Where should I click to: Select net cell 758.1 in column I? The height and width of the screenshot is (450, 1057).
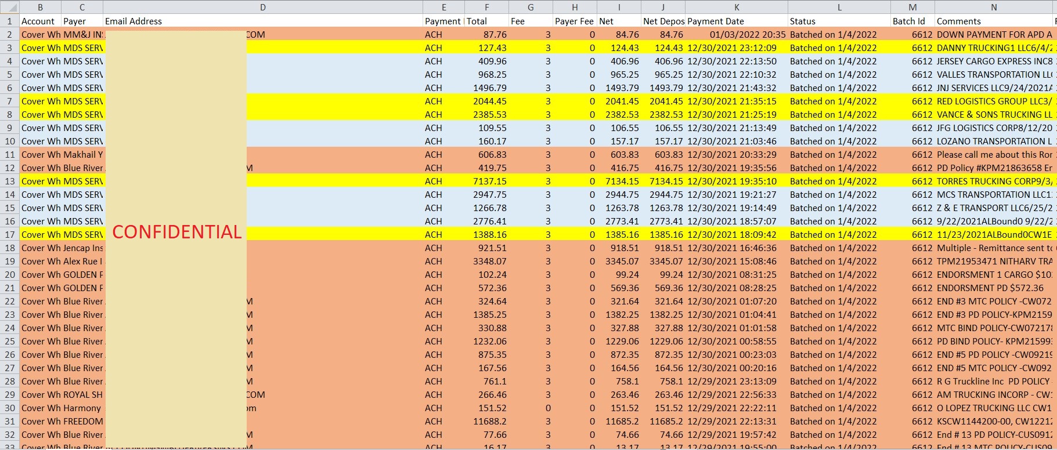pos(619,381)
